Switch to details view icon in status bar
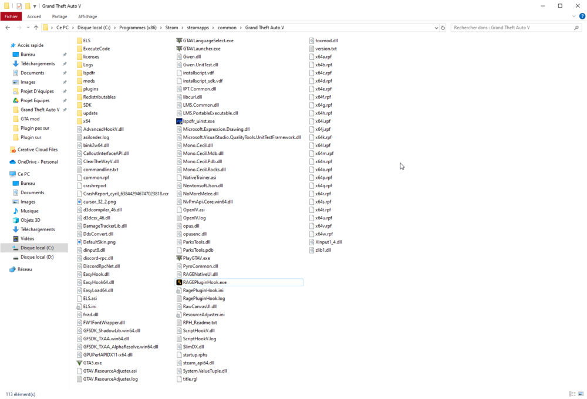The height and width of the screenshot is (399, 587). point(572,394)
